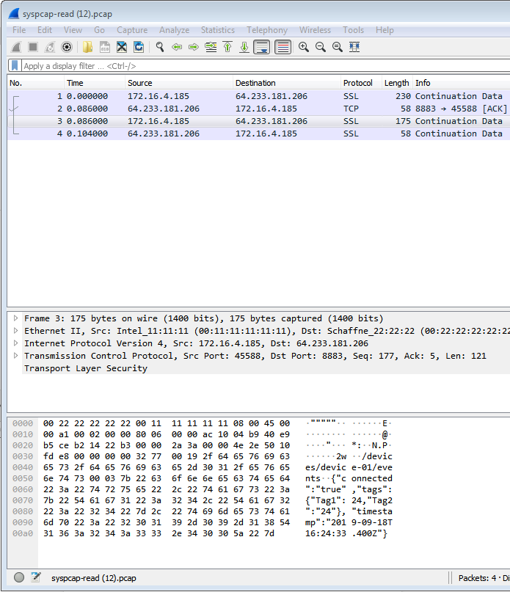Sort by the Info column header
This screenshot has height=592, width=510.
462,83
